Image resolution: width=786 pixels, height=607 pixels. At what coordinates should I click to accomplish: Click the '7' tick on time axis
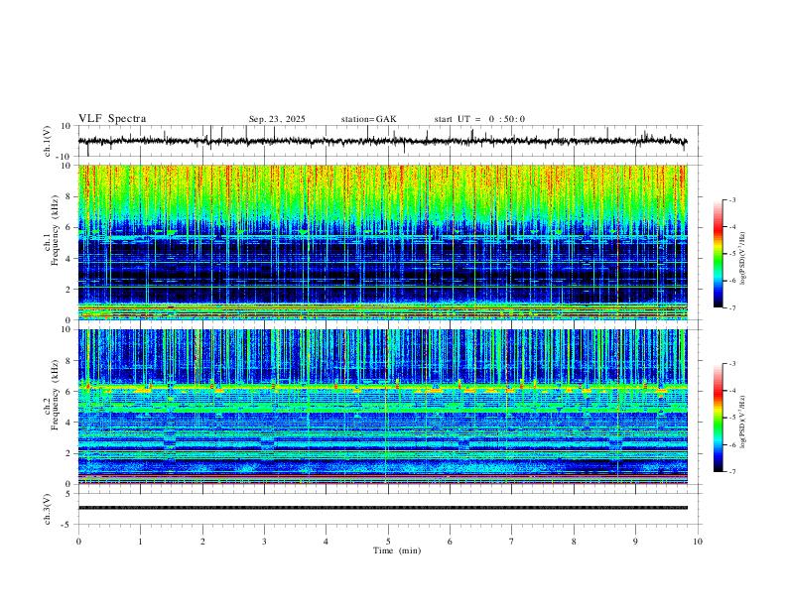(512, 542)
